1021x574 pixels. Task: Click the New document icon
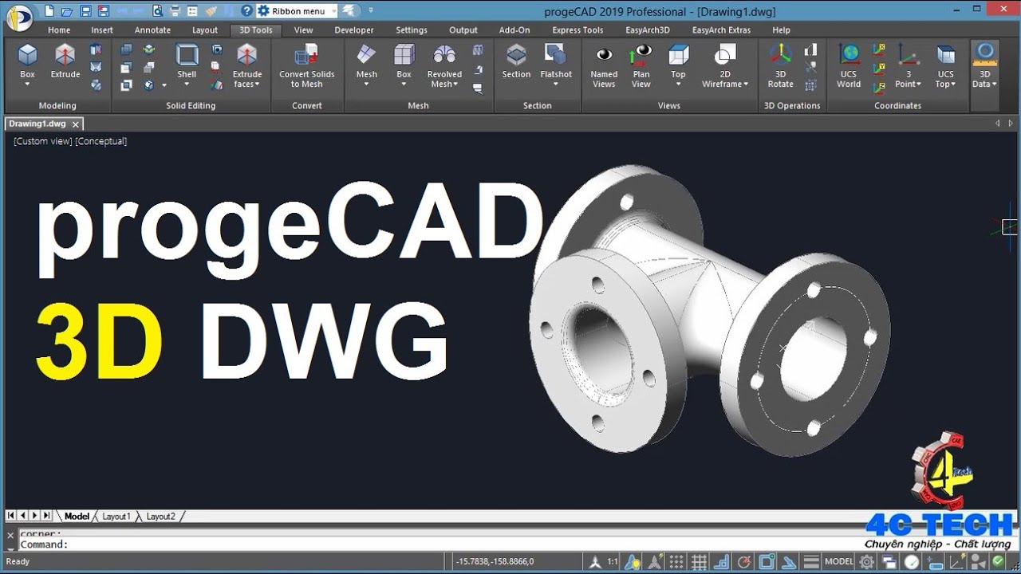[x=49, y=11]
